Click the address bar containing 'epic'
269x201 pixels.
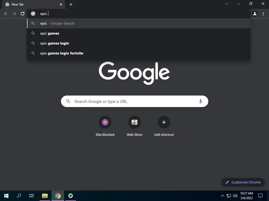(139, 14)
